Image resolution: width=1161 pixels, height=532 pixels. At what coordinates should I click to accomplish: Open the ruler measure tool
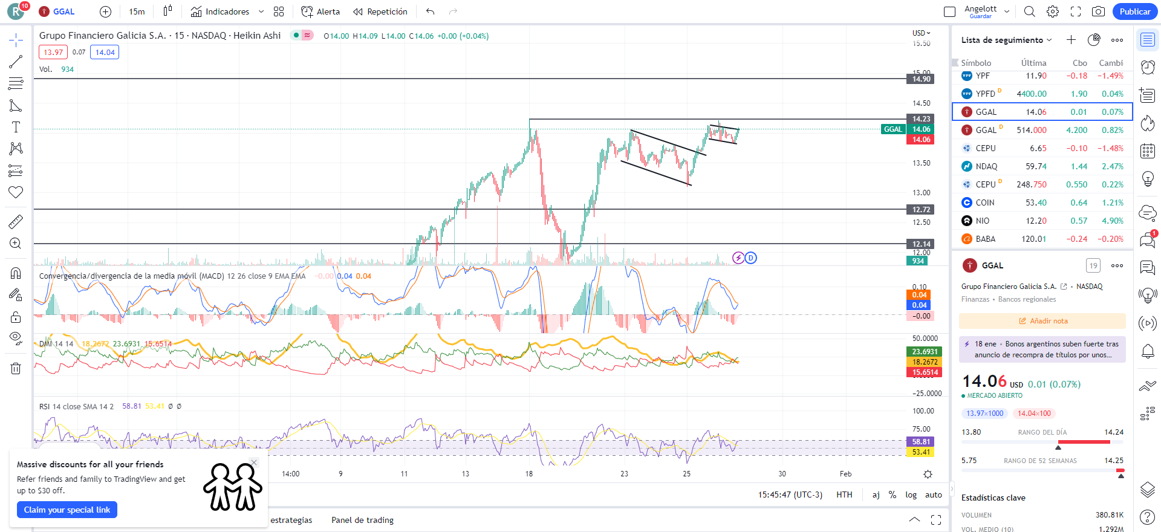point(16,222)
